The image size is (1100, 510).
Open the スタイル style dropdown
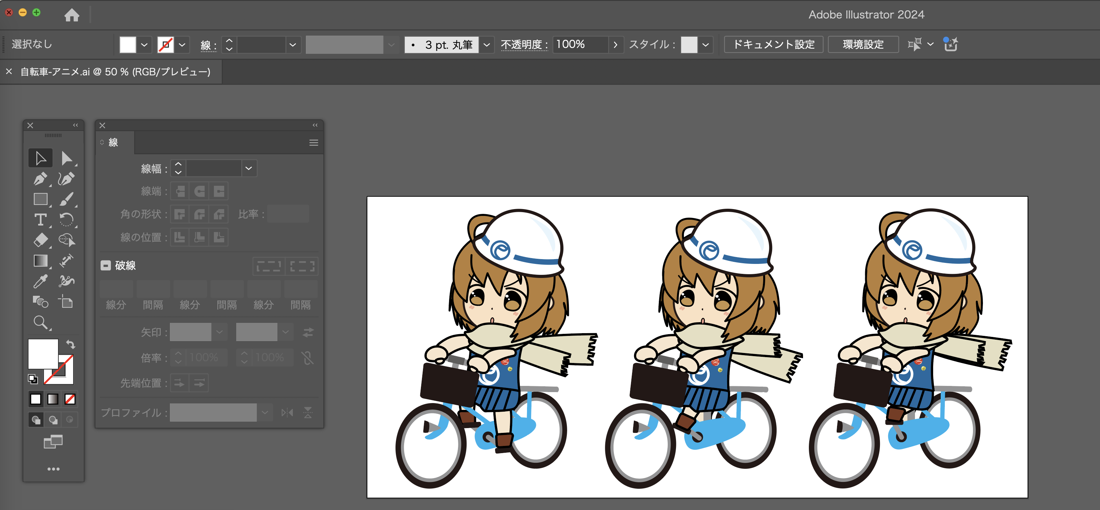tap(706, 44)
